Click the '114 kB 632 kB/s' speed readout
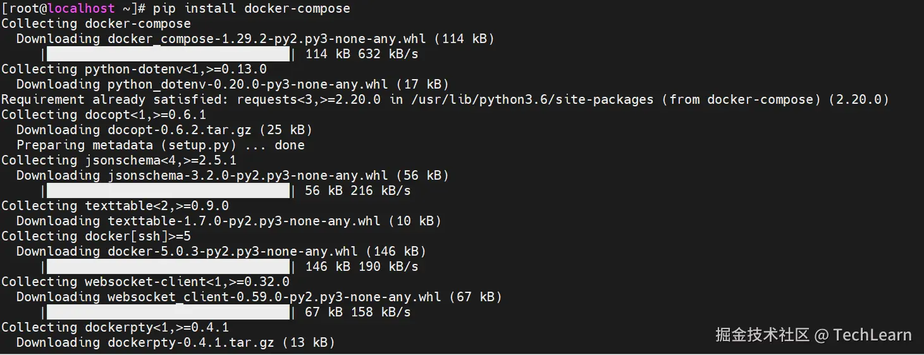This screenshot has height=355, width=924. click(x=362, y=54)
